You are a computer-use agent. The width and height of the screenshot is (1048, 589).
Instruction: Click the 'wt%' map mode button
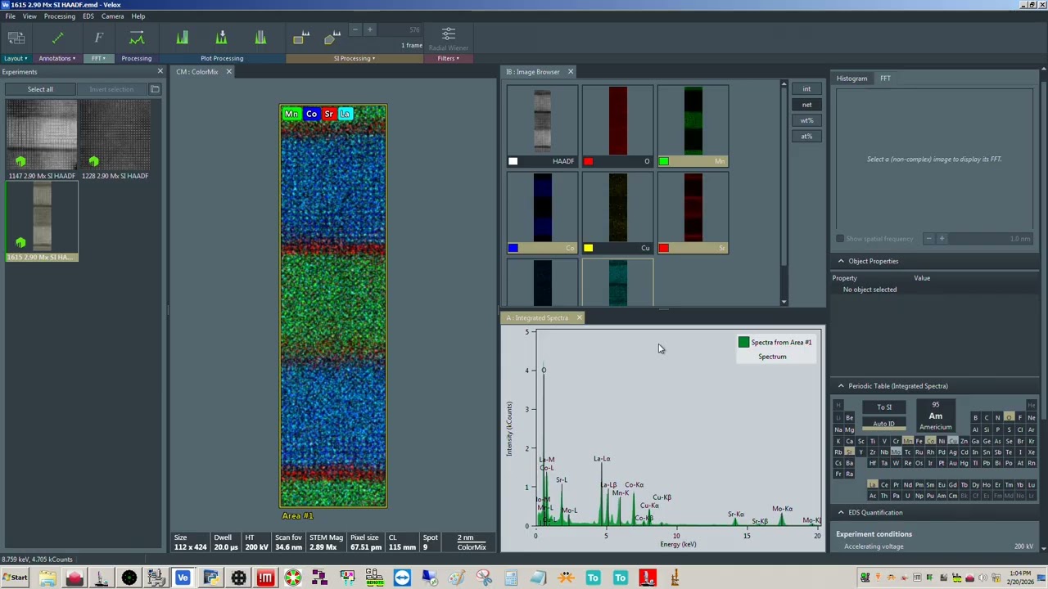point(806,120)
